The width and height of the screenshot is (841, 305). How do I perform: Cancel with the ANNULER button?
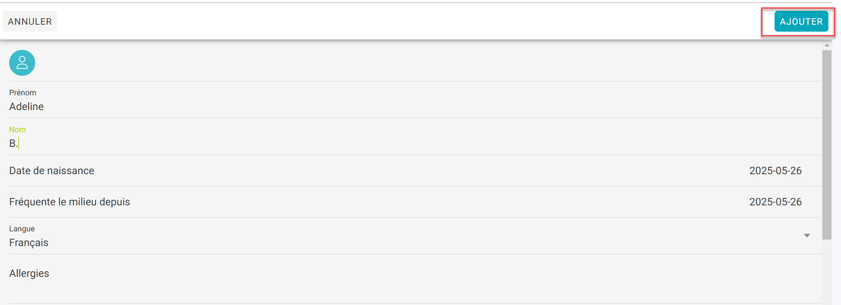tap(30, 22)
